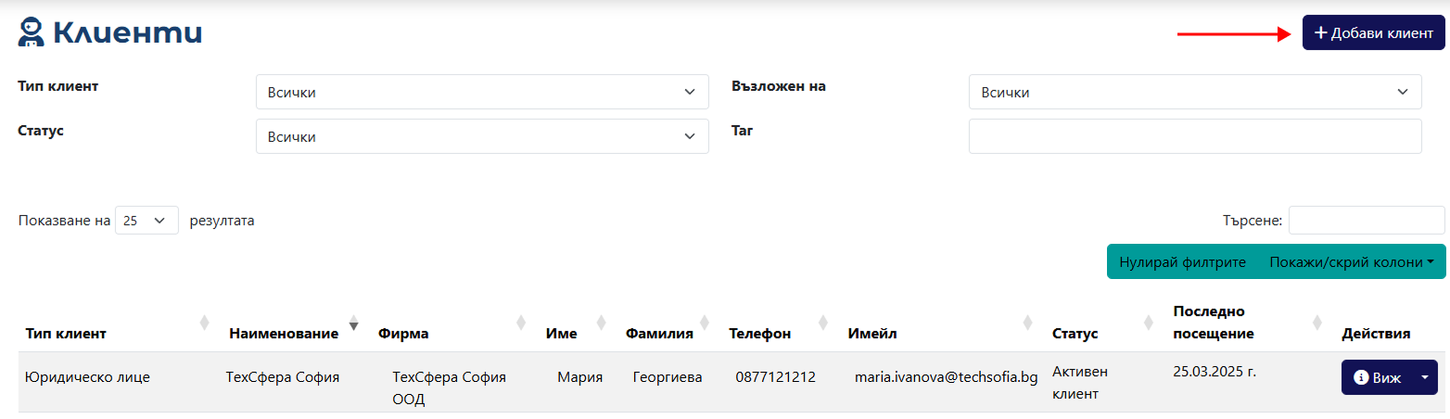Click the Юридическо лице cell
The height and width of the screenshot is (419, 1450).
click(87, 377)
